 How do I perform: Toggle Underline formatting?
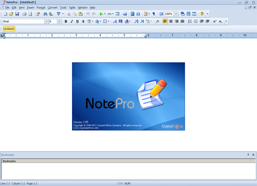pyautogui.click(x=78, y=21)
